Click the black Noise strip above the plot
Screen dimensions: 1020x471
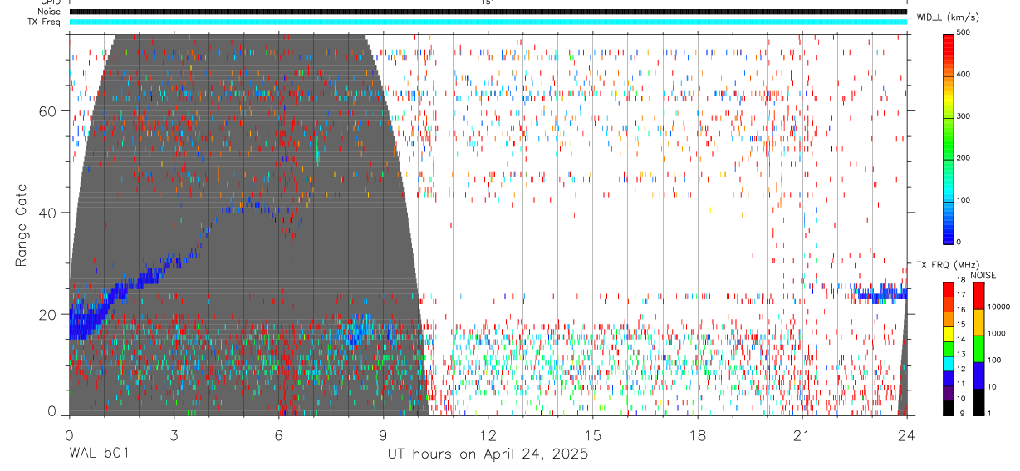point(488,12)
